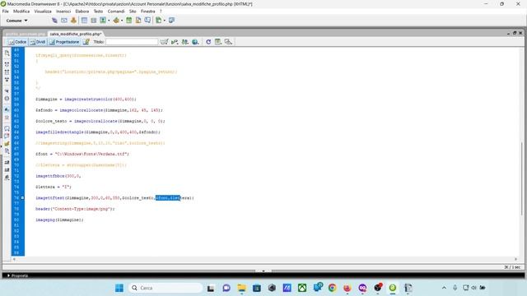This screenshot has width=527, height=296.
Task: Insert a table icon in toolbar
Action: click(84, 21)
